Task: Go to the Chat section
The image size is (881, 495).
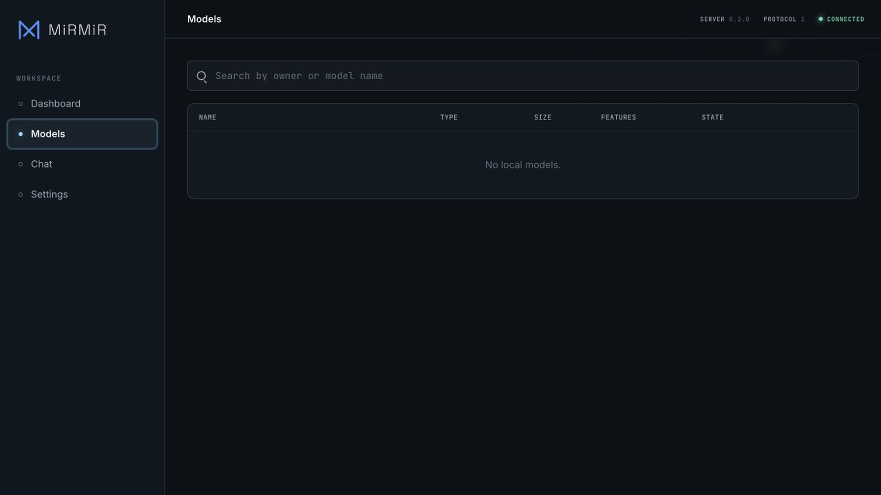Action: (x=82, y=164)
